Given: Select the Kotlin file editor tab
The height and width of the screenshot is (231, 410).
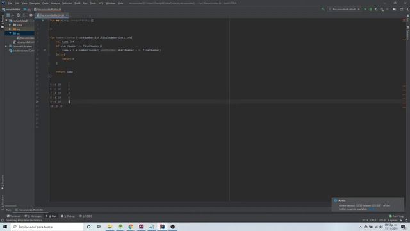Looking at the screenshot, I should [52, 15].
